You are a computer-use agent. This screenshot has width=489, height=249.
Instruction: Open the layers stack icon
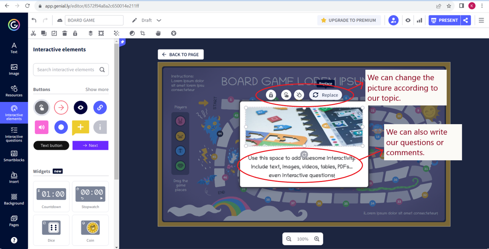pyautogui.click(x=91, y=33)
